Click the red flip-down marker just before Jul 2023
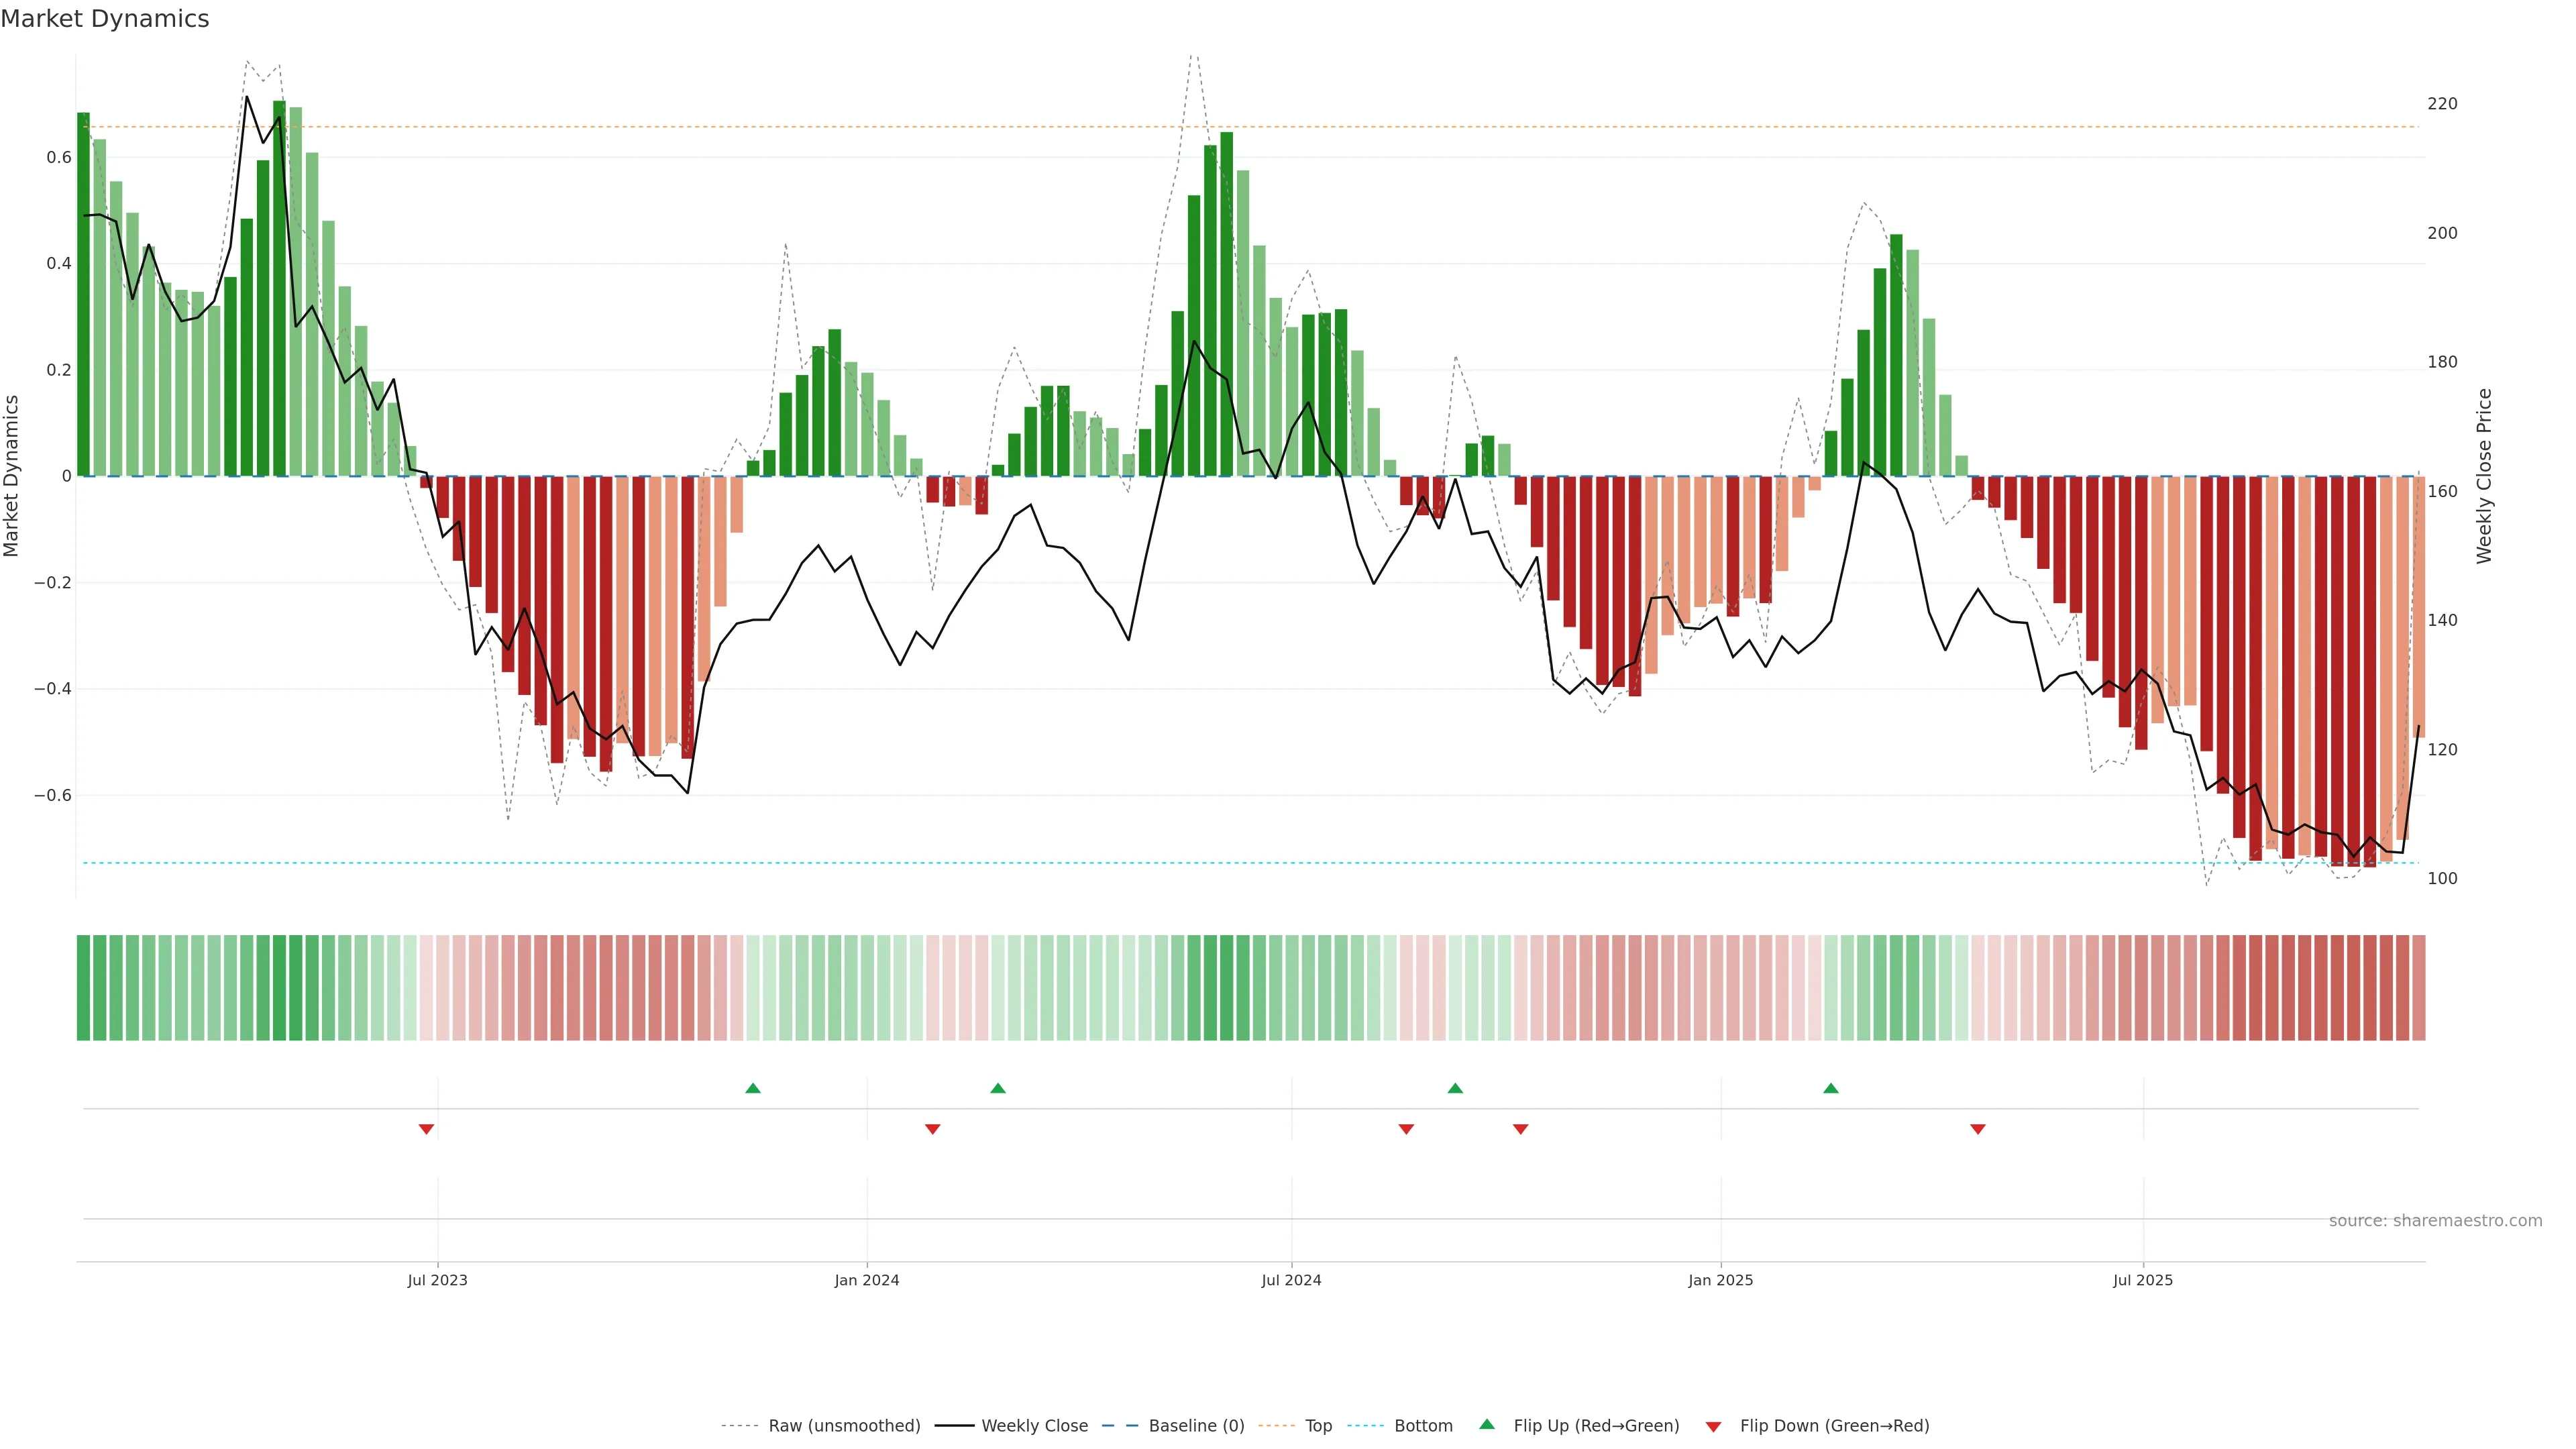The image size is (2576, 1449). pos(426,1129)
